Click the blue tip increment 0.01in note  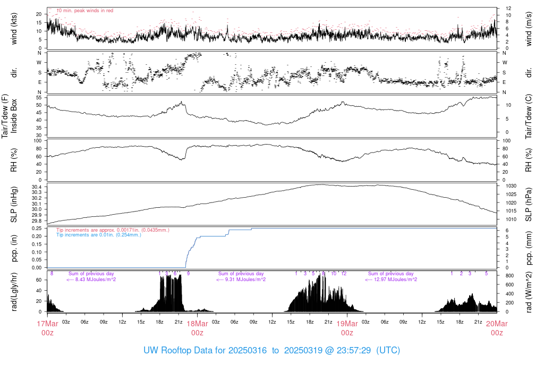(x=99, y=235)
